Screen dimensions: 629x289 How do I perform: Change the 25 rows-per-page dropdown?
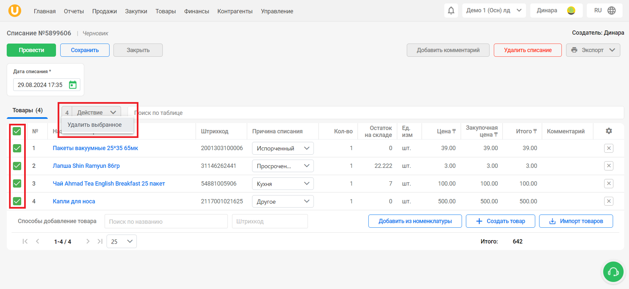(122, 241)
